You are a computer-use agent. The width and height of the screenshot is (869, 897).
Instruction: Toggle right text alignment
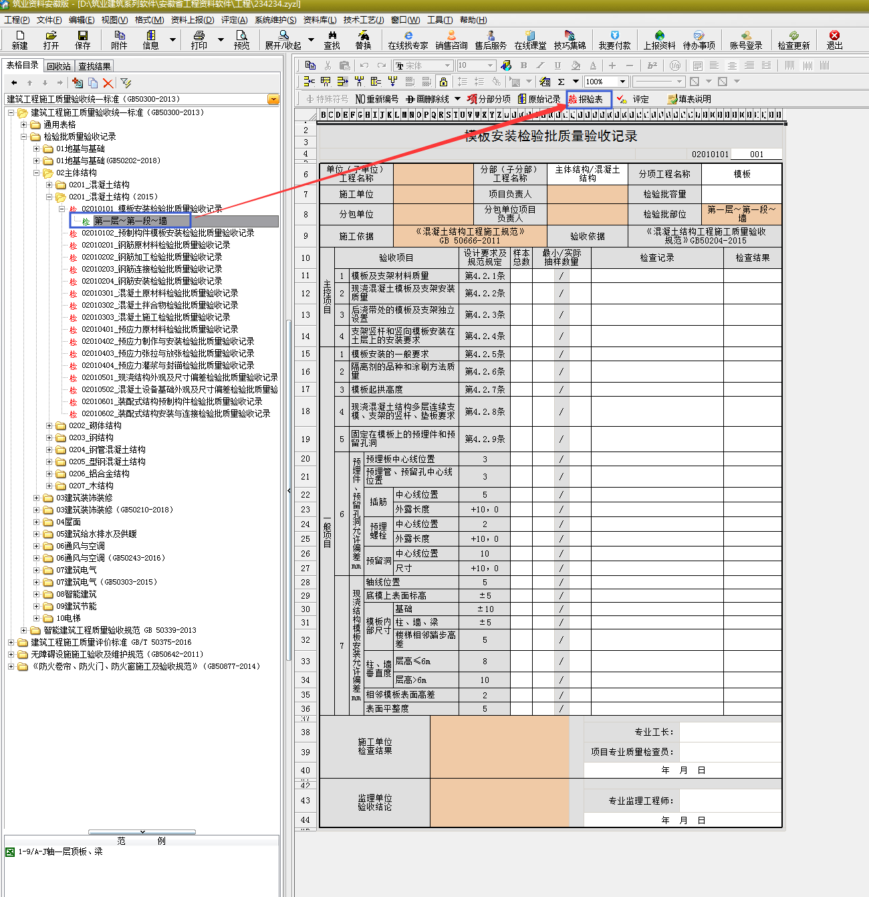point(749,66)
